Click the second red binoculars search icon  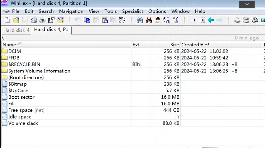point(149,20)
